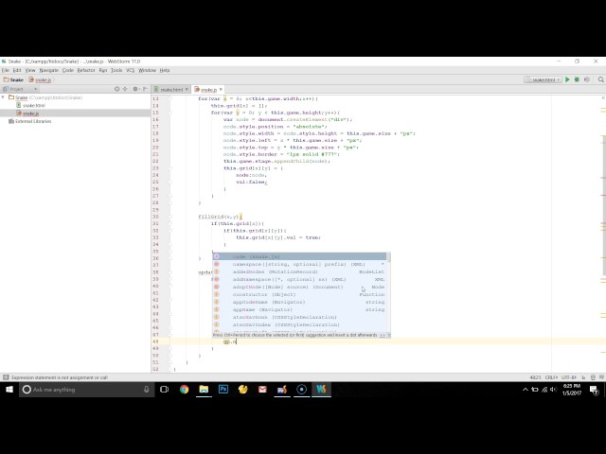Open Google Chrome from taskbar
606x454 pixels.
pyautogui.click(x=184, y=389)
